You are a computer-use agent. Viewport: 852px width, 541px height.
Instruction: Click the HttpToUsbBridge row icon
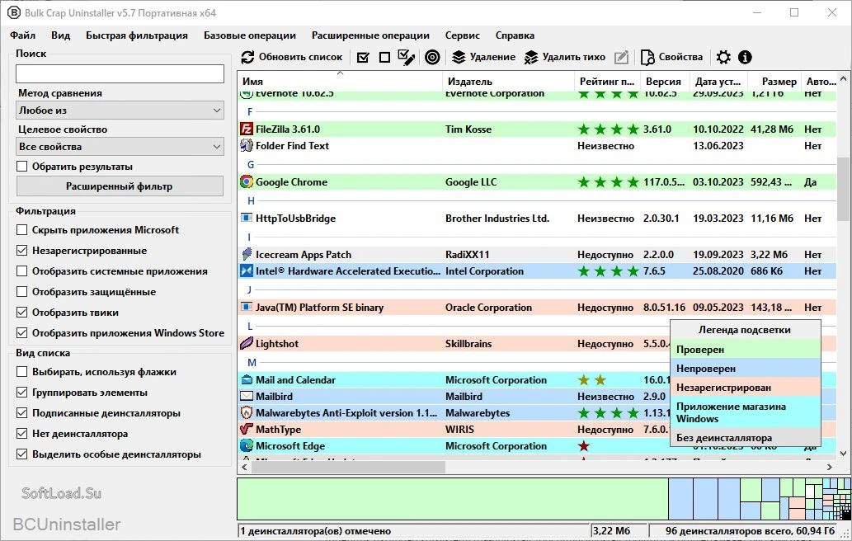pos(247,219)
